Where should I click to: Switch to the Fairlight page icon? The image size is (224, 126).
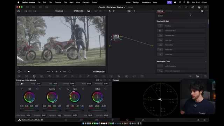tap(143, 120)
